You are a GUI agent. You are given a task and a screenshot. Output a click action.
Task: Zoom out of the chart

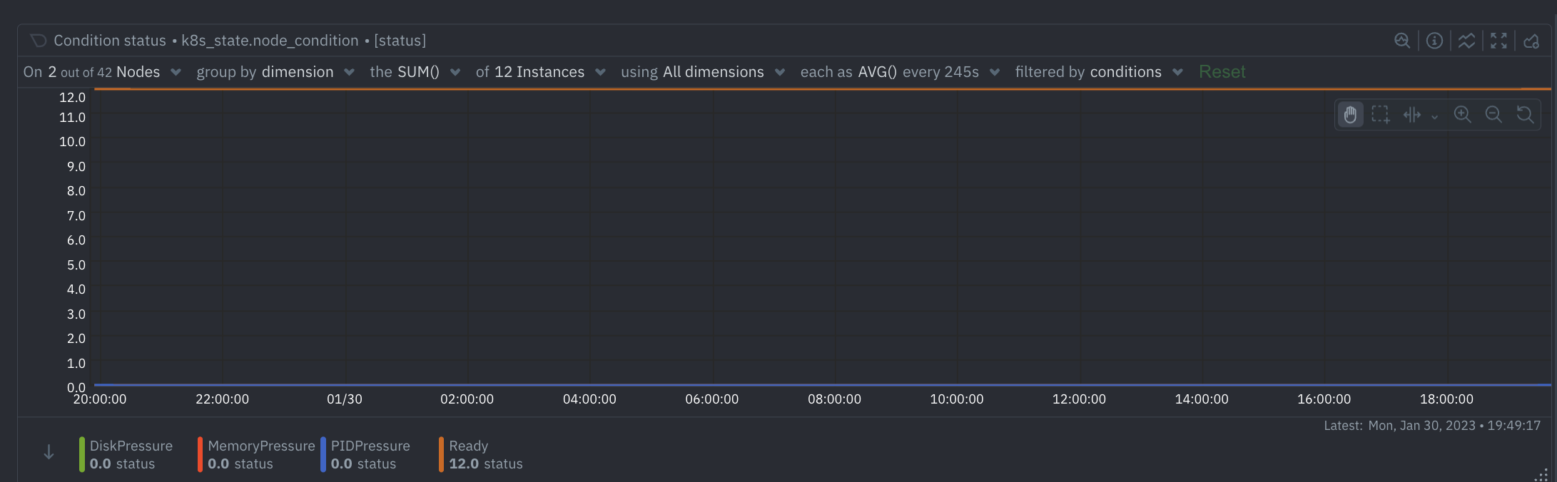pos(1493,115)
